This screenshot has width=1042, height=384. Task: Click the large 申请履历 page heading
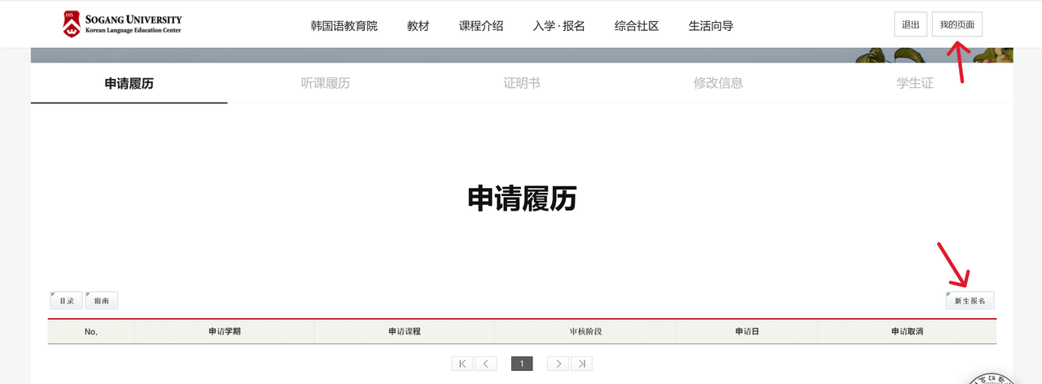(522, 199)
